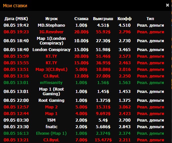Click the 51.98$ winnings value
This screenshot has width=172, height=143.
pyautogui.click(x=103, y=50)
